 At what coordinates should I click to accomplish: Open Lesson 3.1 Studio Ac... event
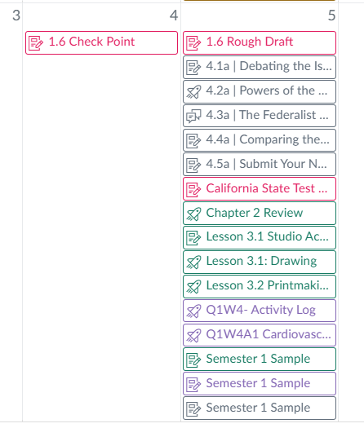pyautogui.click(x=260, y=237)
